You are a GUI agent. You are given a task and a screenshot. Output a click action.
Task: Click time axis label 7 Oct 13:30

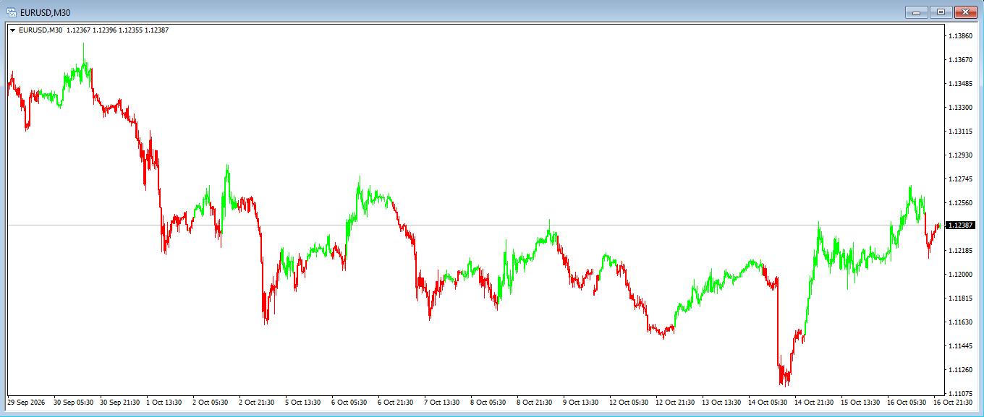coord(444,402)
